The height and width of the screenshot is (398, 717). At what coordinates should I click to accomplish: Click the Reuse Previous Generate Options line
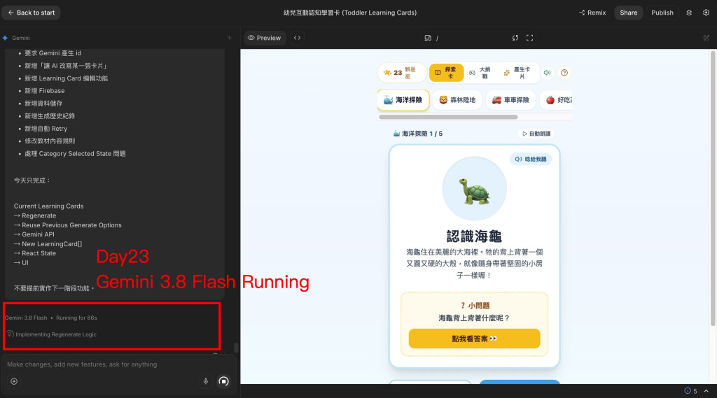click(68, 225)
